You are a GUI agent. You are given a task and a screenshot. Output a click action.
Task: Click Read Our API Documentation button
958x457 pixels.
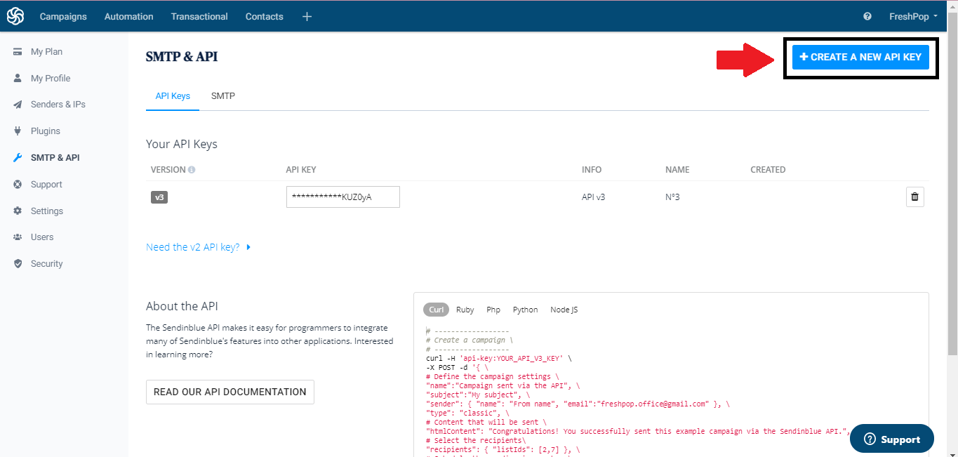(230, 392)
